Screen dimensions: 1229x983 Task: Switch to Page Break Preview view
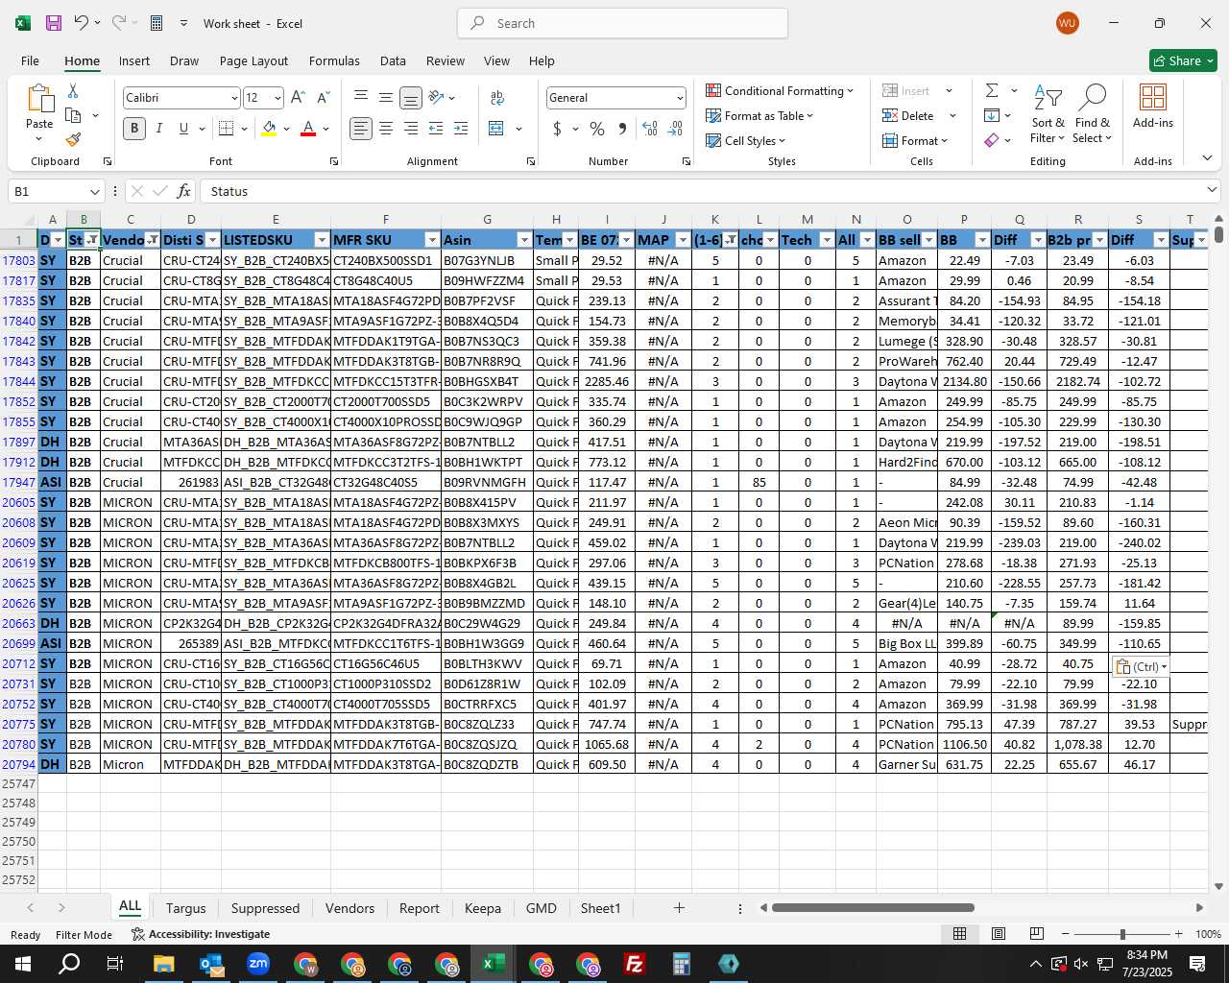tap(1037, 934)
